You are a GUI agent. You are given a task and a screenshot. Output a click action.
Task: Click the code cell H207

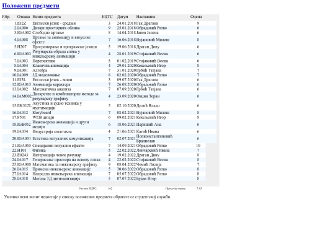[22, 46]
